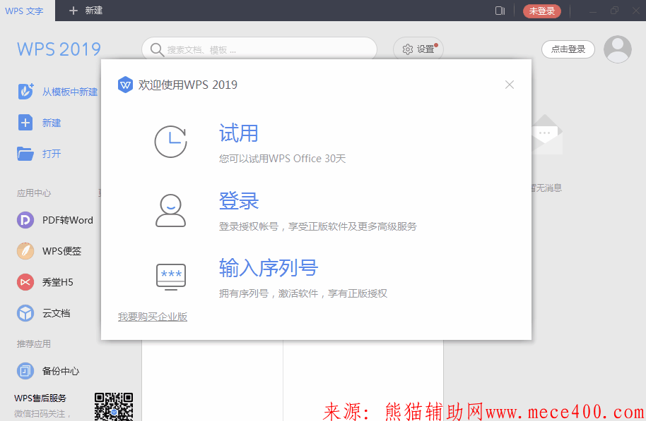Open the 新建 new tab
The height and width of the screenshot is (421, 646).
coord(86,11)
